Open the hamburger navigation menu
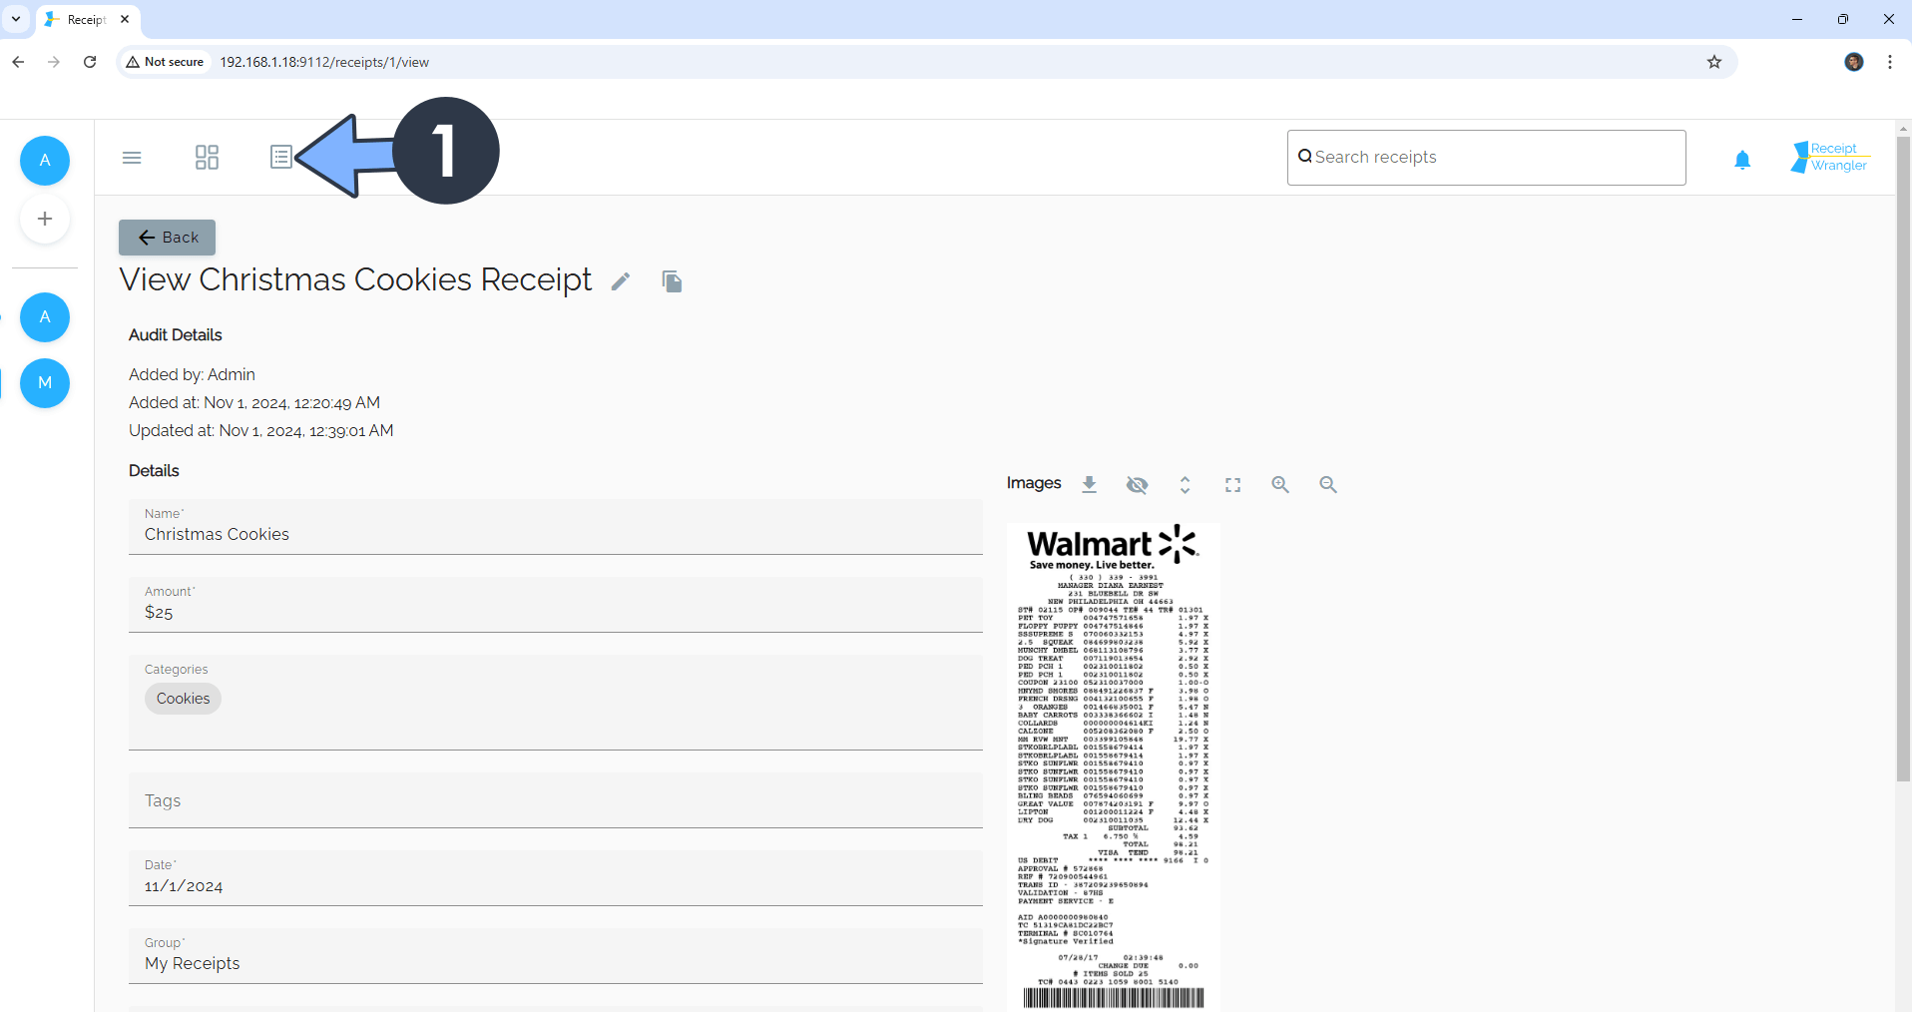1912x1012 pixels. [x=132, y=158]
